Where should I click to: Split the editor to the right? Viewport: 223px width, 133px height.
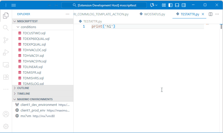pyautogui.click(x=211, y=14)
